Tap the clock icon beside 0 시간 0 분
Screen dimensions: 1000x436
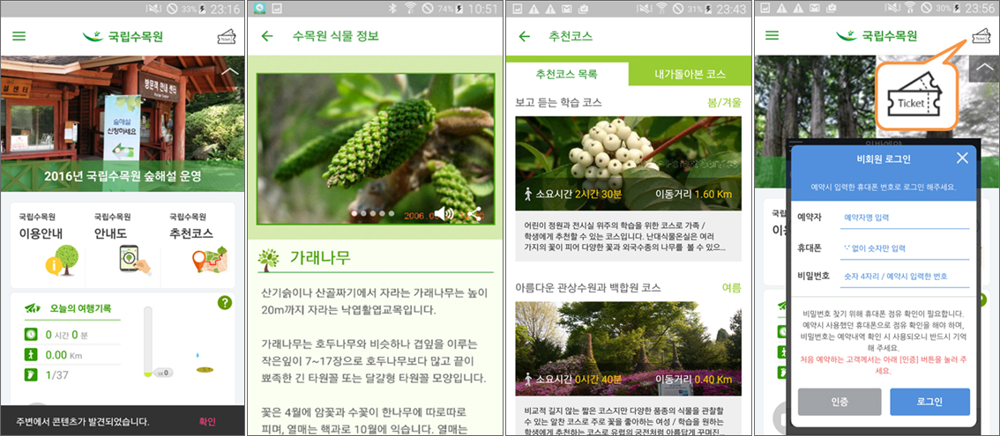[31, 334]
